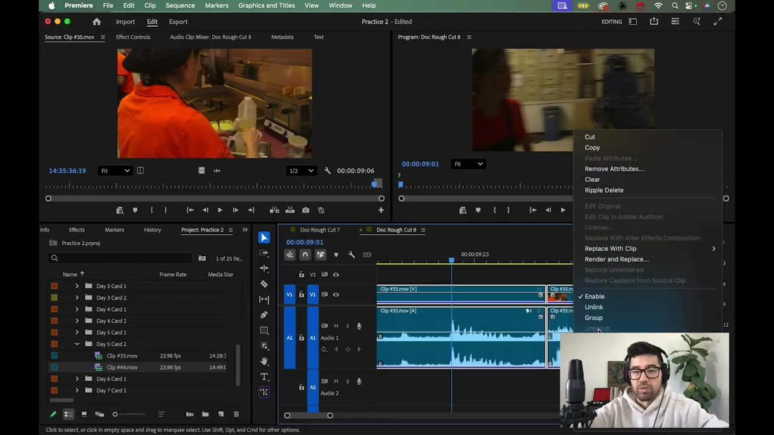774x435 pixels.
Task: Choose Unlink from context menu
Action: (594, 307)
